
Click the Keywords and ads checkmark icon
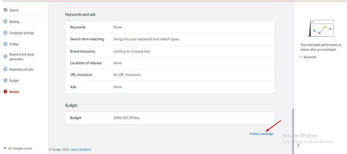tap(6, 69)
